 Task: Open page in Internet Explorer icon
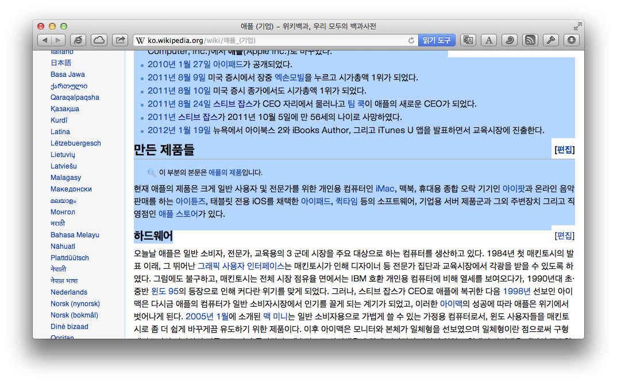click(78, 40)
